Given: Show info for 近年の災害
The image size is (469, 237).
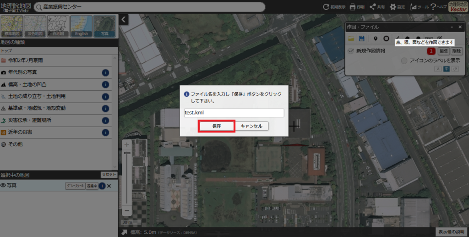Looking at the screenshot, I should [x=105, y=132].
